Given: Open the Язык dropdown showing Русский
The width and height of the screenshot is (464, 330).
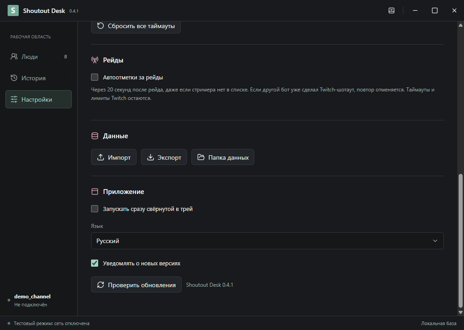Looking at the screenshot, I should tap(267, 241).
